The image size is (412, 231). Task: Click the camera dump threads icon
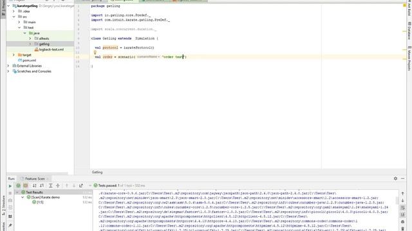10,200
